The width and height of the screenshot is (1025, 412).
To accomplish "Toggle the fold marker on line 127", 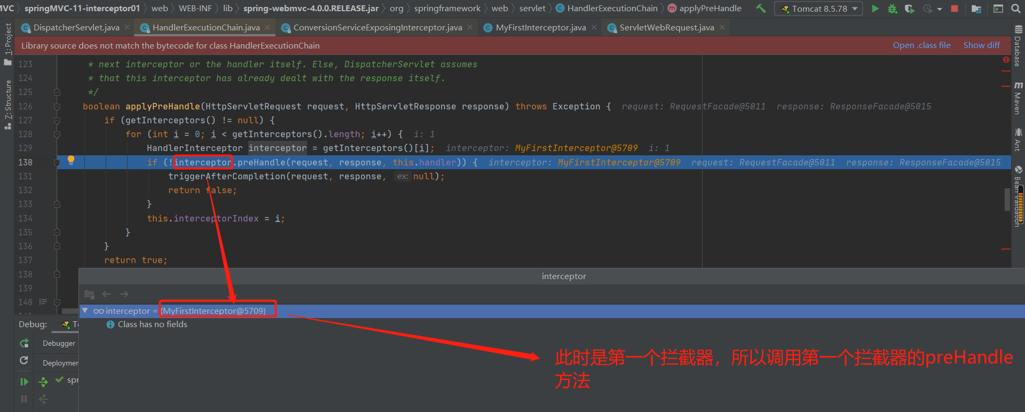I will [57, 120].
